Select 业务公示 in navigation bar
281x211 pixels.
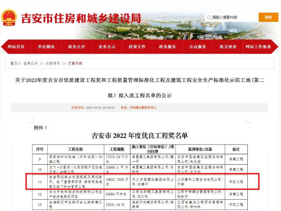point(107,47)
